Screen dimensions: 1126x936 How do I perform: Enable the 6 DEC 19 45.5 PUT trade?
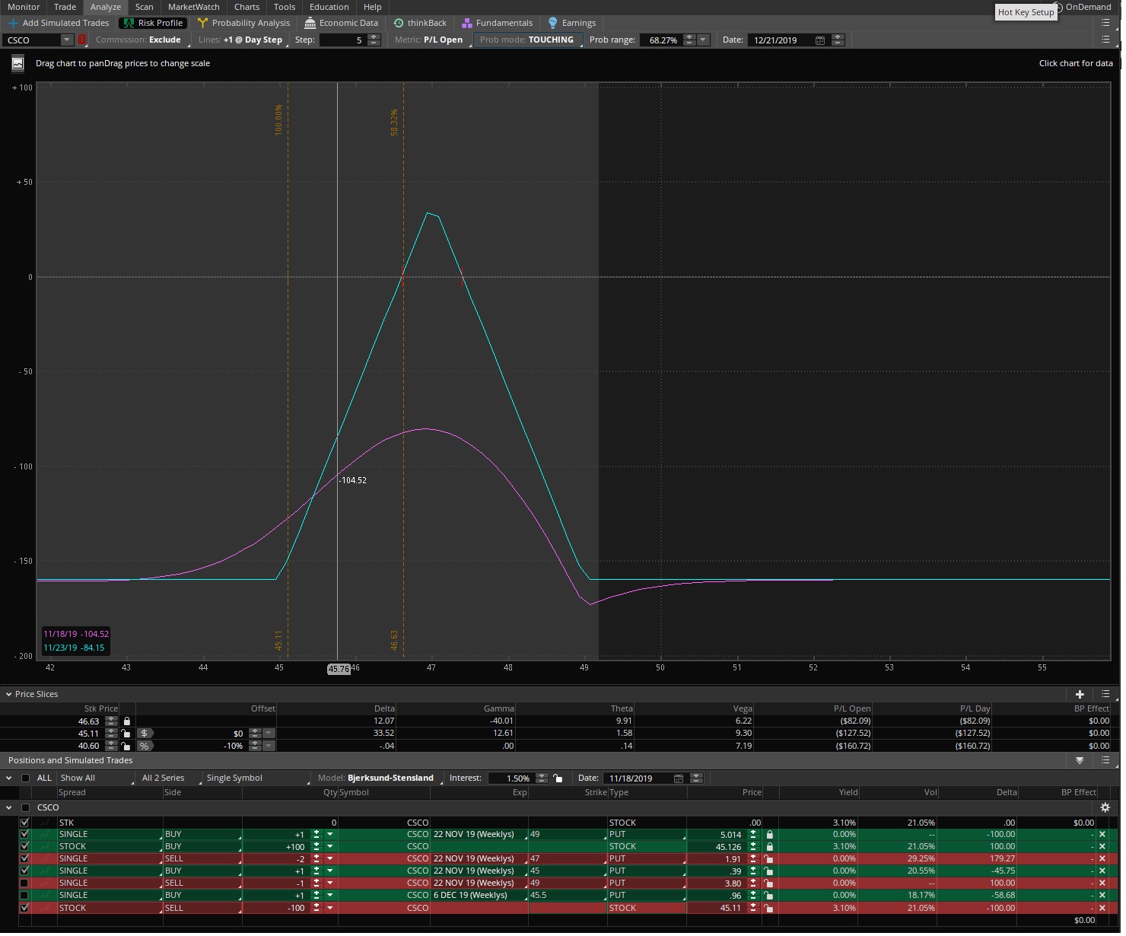24,896
